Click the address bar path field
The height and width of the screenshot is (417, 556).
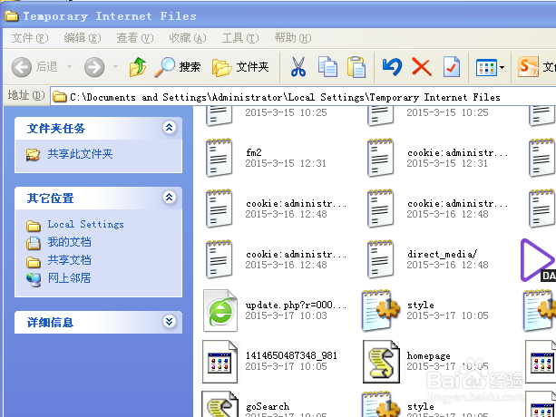pyautogui.click(x=303, y=97)
